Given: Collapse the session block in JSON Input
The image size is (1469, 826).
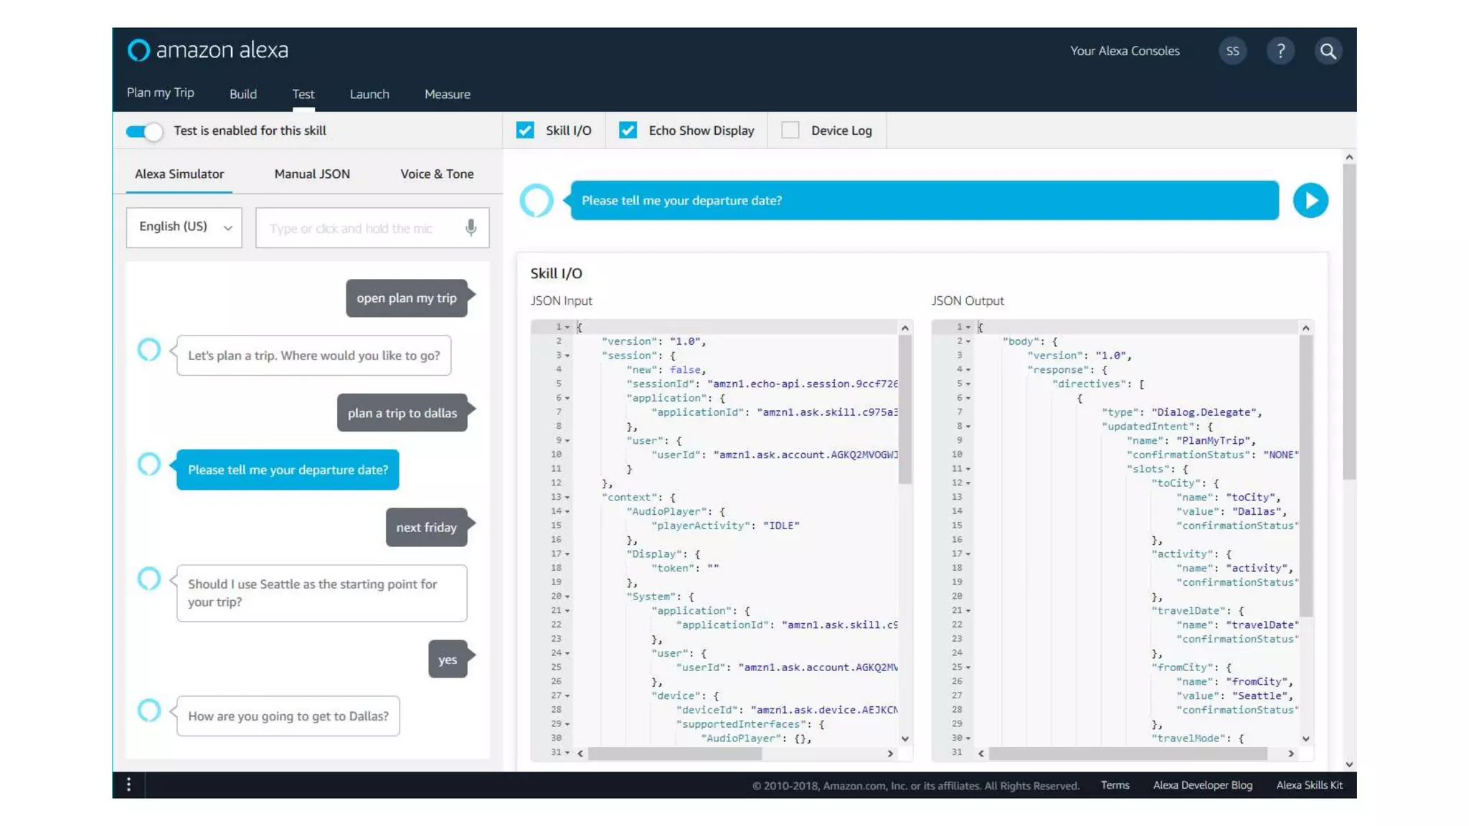Looking at the screenshot, I should 567,356.
